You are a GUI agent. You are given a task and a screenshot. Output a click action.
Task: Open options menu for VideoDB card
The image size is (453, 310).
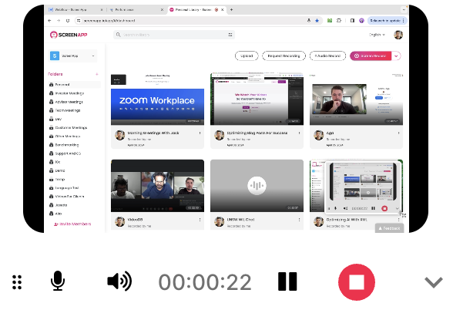(200, 220)
